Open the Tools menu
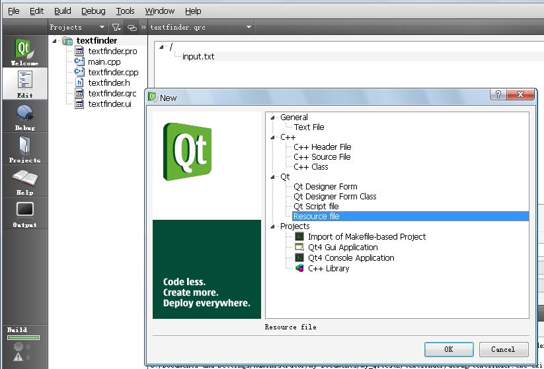Viewport: 544px width, 369px height. point(125,11)
